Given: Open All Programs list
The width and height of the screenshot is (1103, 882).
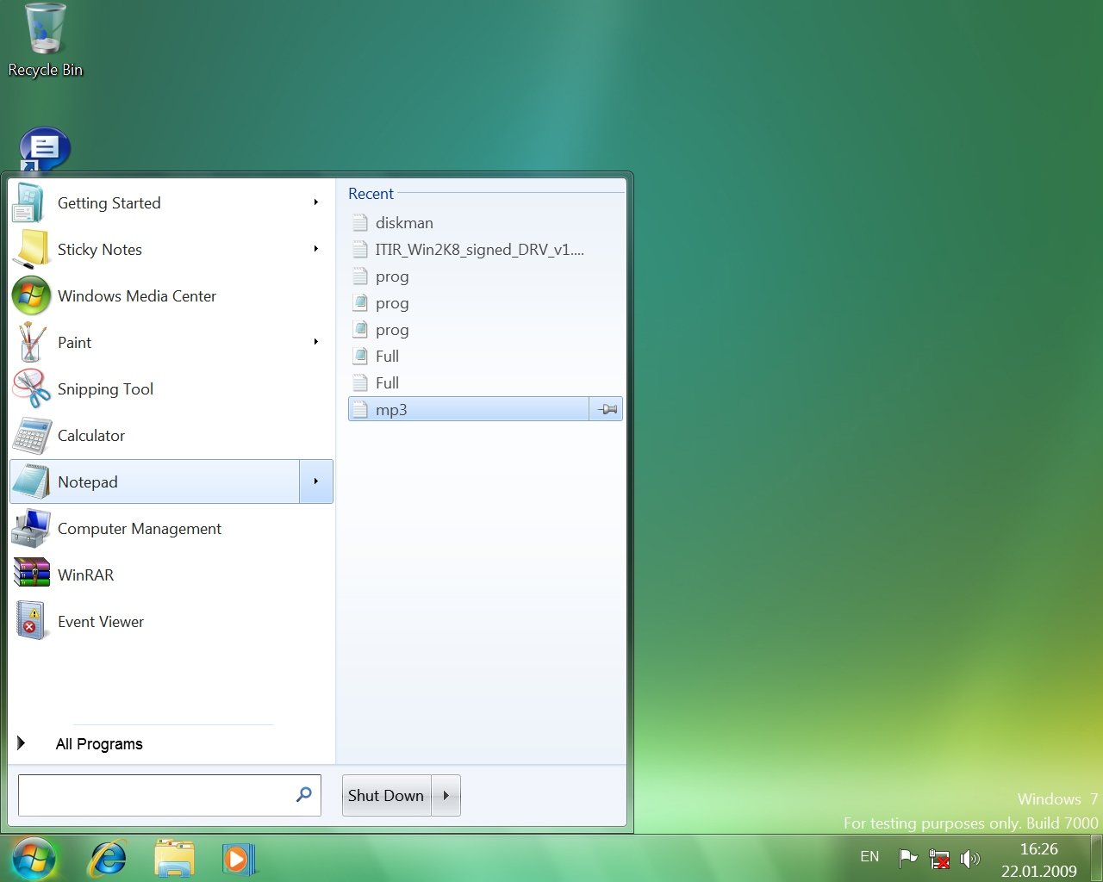Looking at the screenshot, I should pyautogui.click(x=99, y=743).
